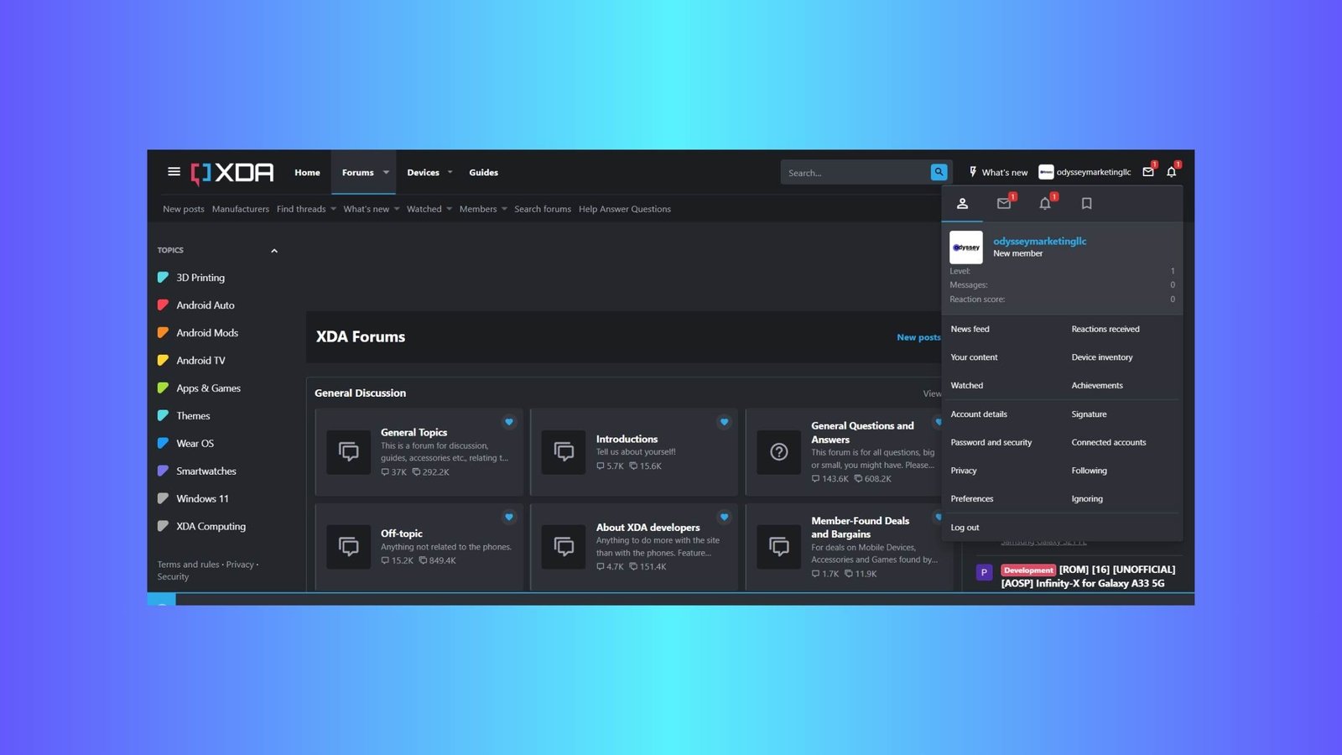Image resolution: width=1342 pixels, height=755 pixels.
Task: Expand the Find threads dropdown
Action: (x=334, y=209)
